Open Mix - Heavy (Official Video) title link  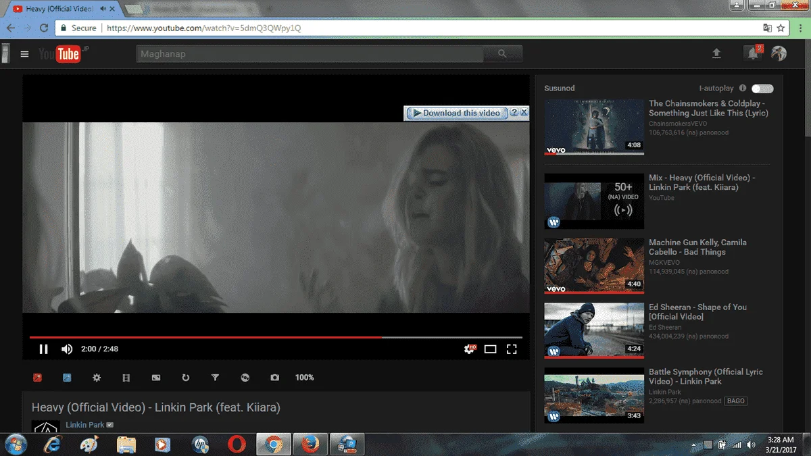pyautogui.click(x=702, y=182)
